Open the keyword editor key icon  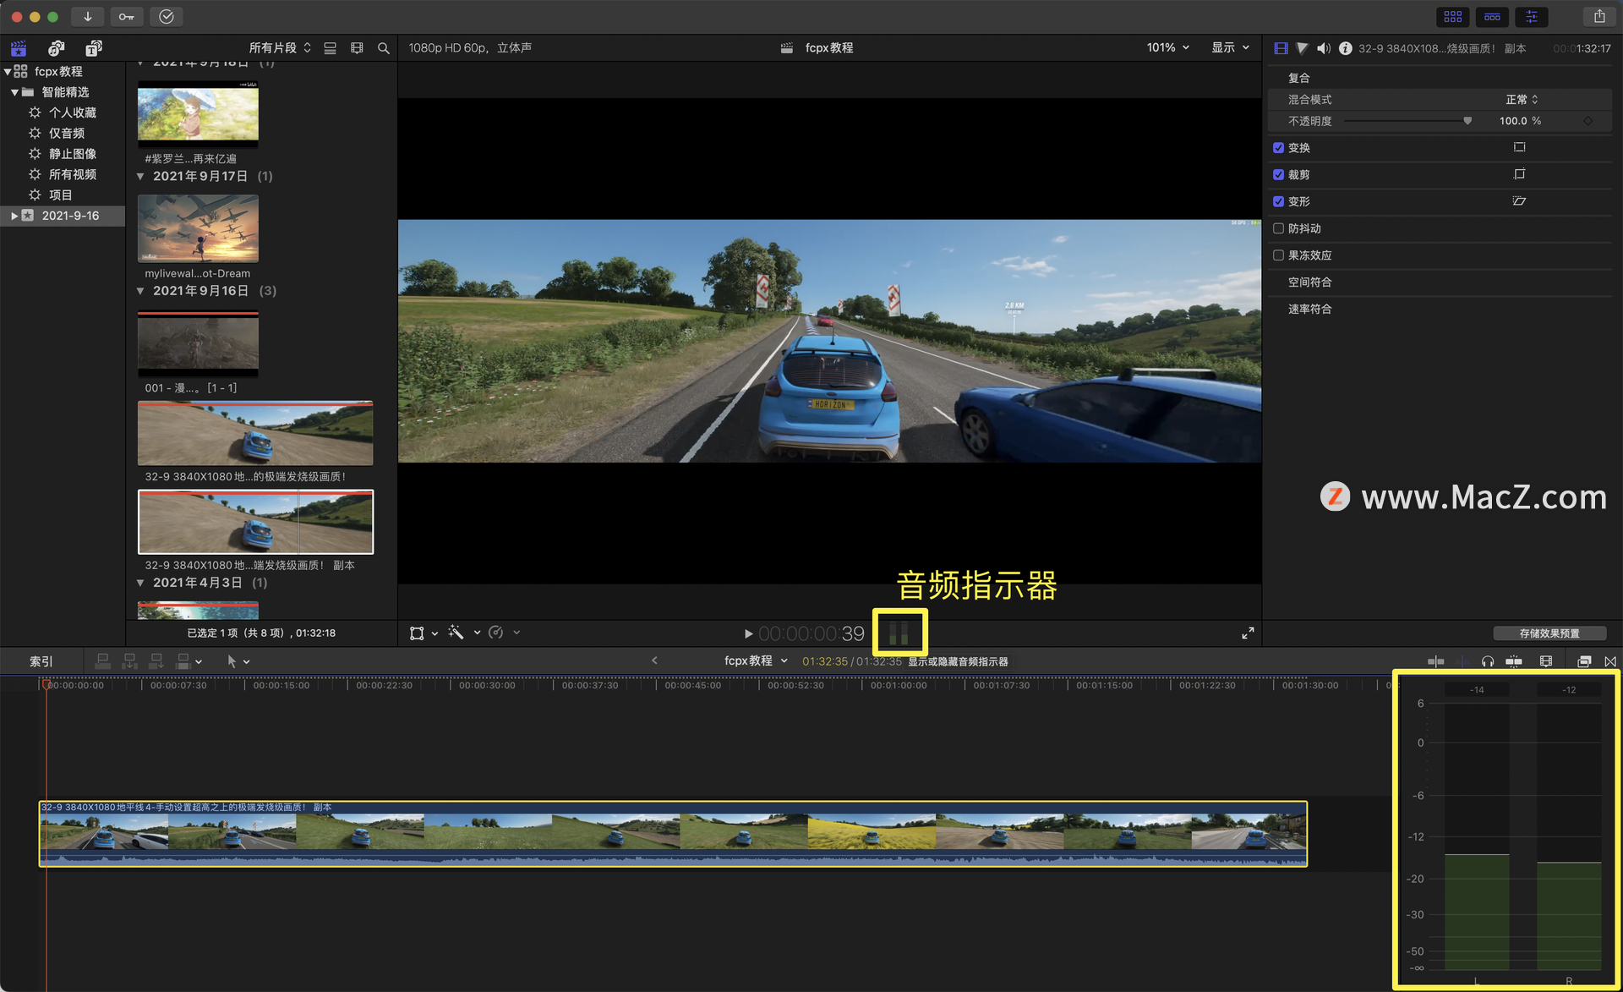tap(126, 16)
